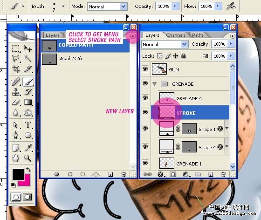Screen dimensions: 261x220
Task: Toggle visibility of GRENADE 4 layer
Action: [x=145, y=98]
